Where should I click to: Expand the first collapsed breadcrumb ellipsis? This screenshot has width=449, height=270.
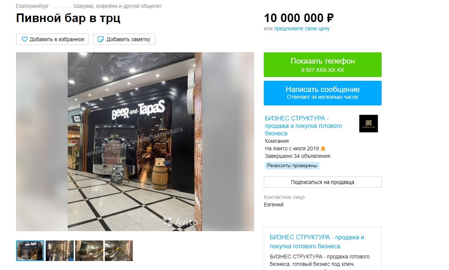pos(56,6)
